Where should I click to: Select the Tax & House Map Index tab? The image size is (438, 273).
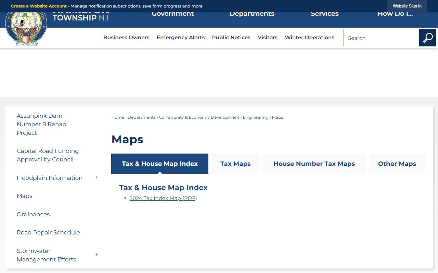pyautogui.click(x=160, y=164)
